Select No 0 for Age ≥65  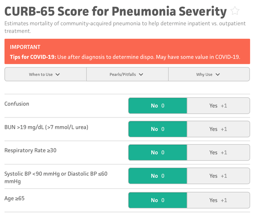point(158,200)
